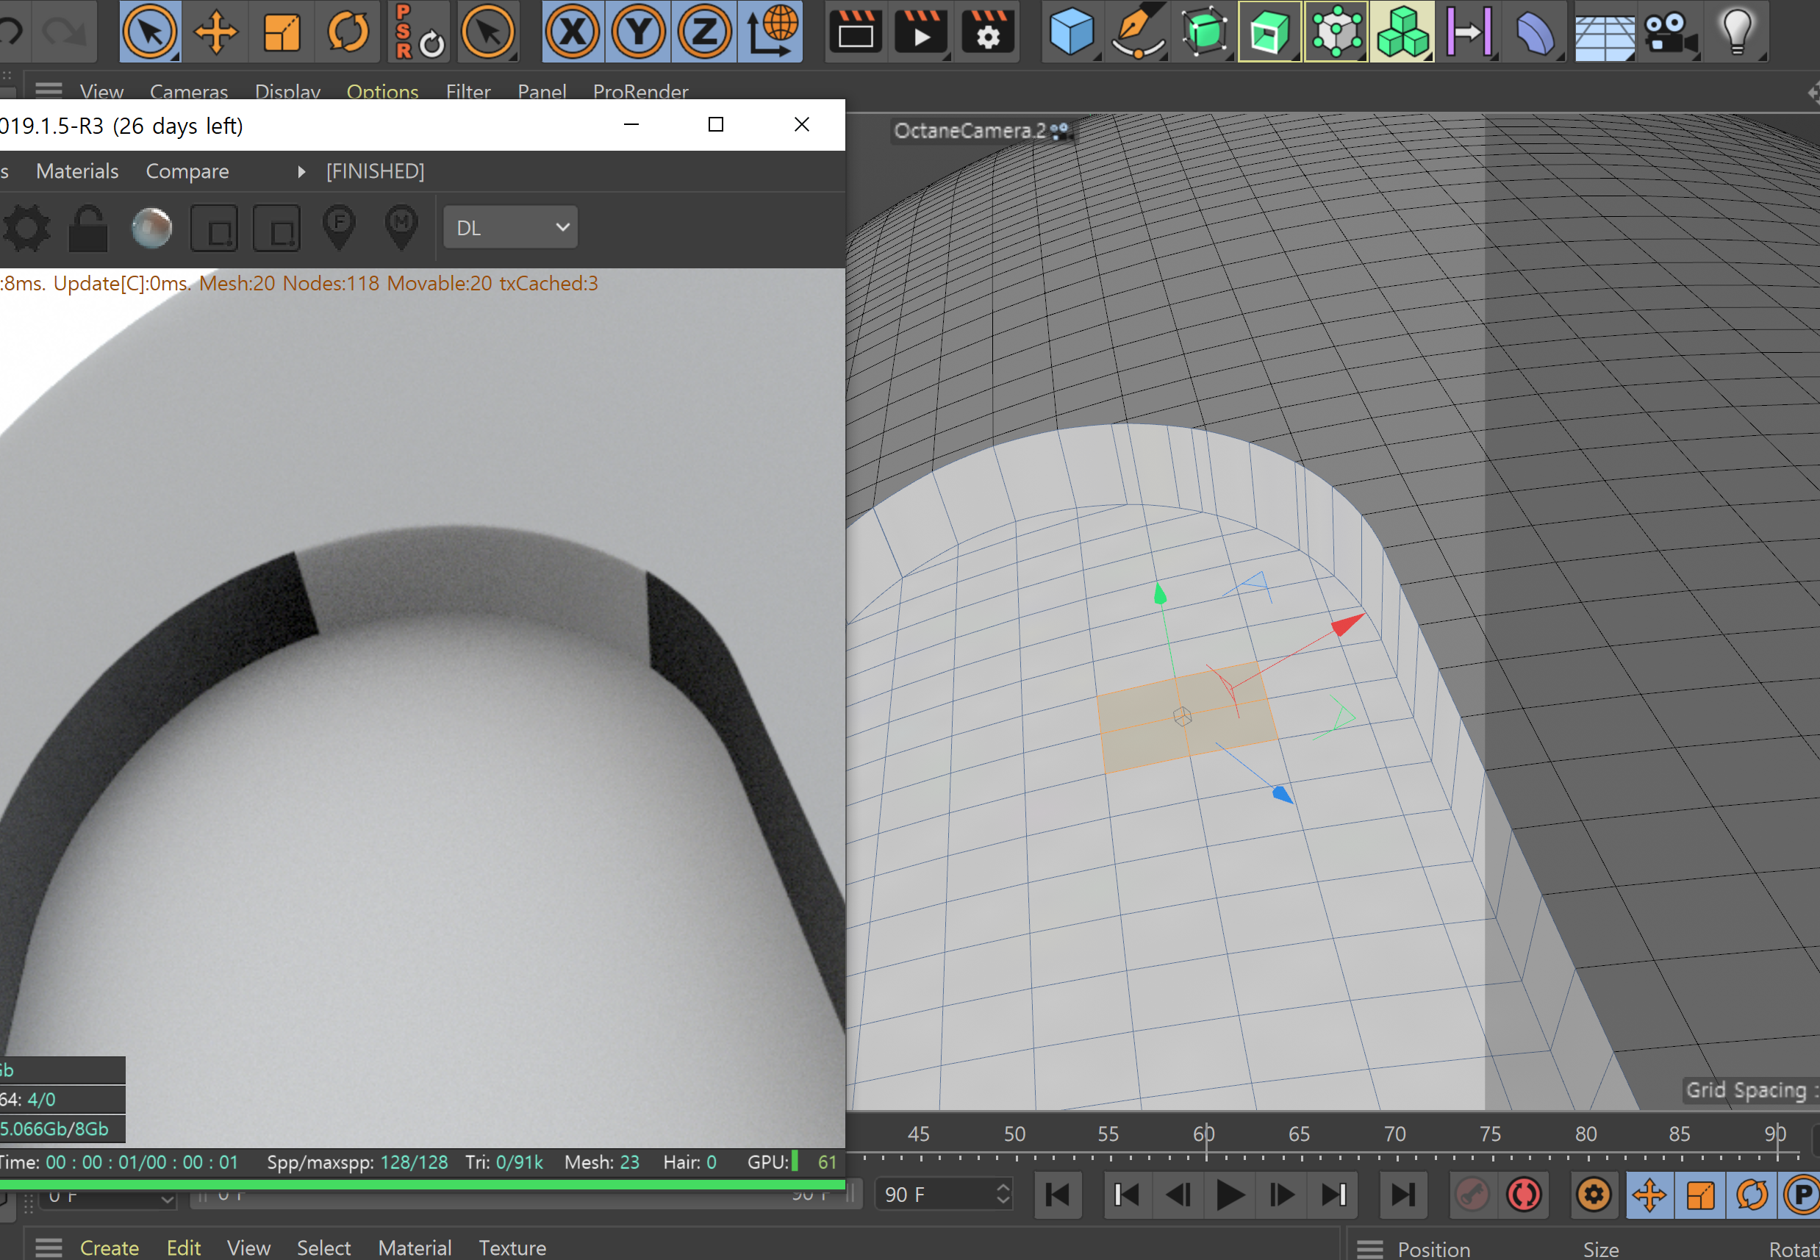
Task: Click the recent tools cursor icon
Action: pos(488,32)
